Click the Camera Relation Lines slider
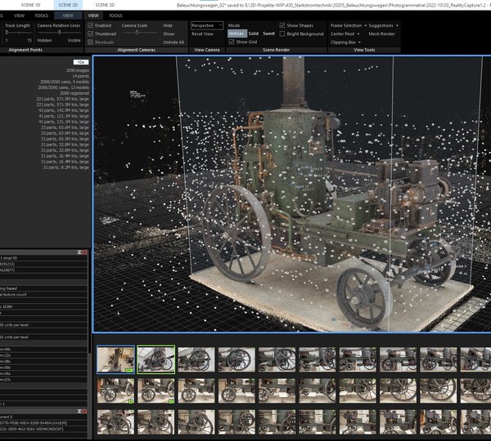The width and height of the screenshot is (491, 441). tap(59, 33)
